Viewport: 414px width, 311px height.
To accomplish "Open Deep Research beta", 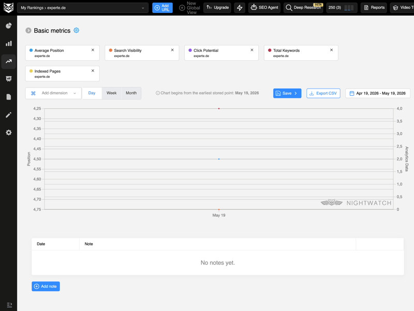I will (x=303, y=8).
